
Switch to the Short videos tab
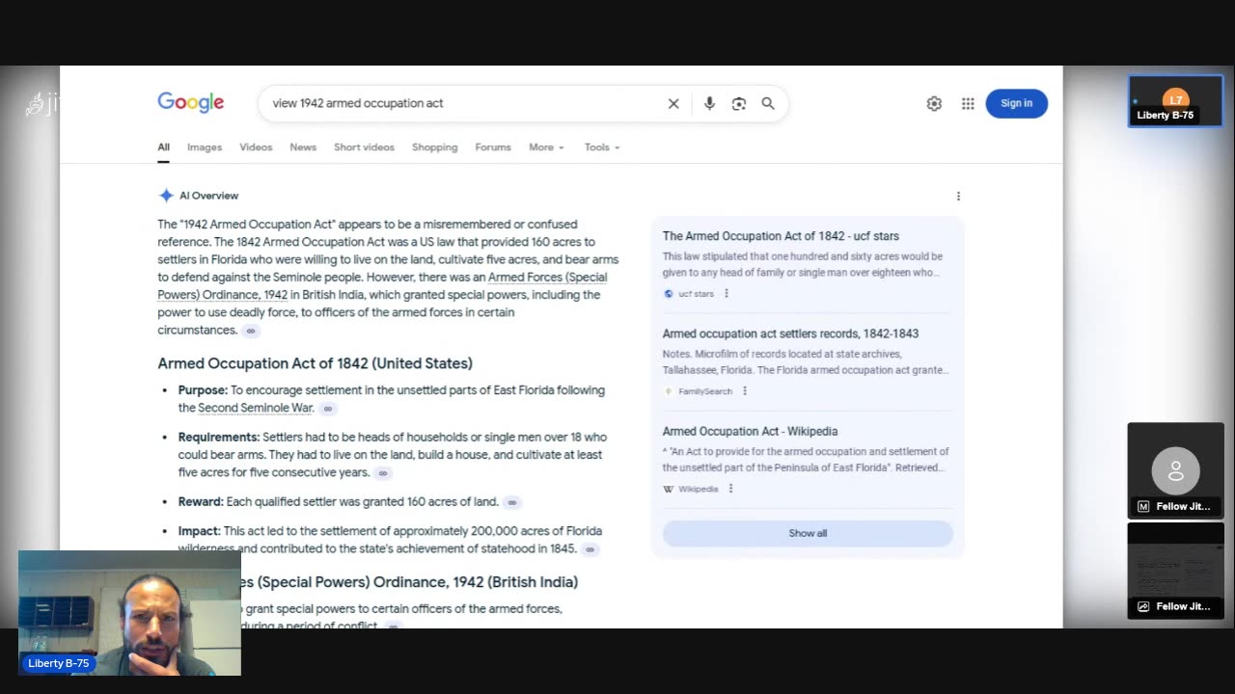(x=364, y=147)
